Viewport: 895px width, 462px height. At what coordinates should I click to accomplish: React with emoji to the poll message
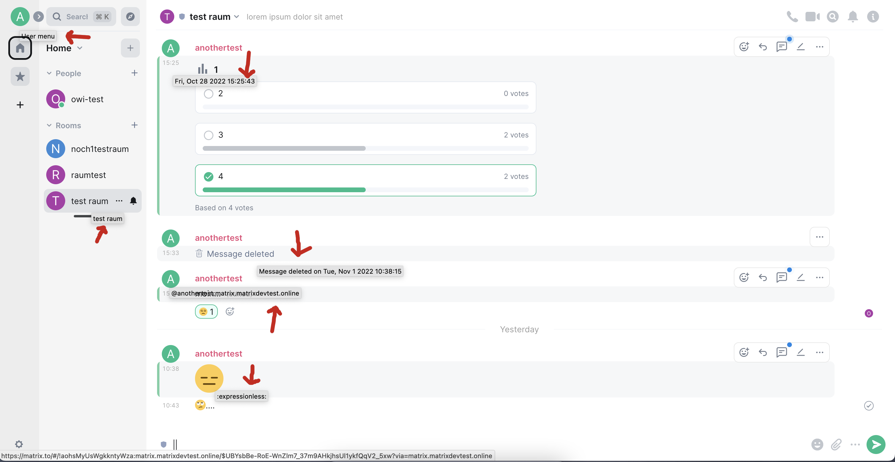pyautogui.click(x=744, y=46)
